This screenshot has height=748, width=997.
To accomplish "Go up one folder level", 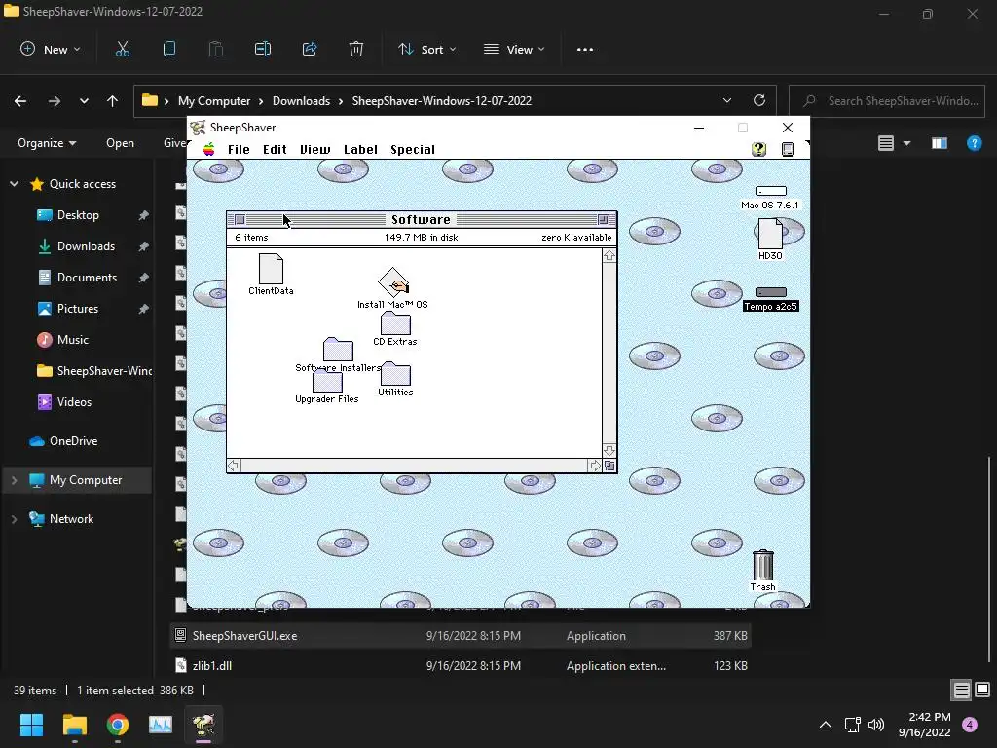I will coord(113,101).
